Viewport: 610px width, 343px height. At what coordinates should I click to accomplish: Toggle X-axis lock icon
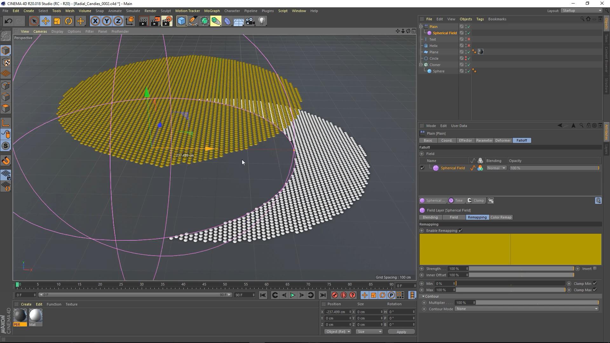click(95, 21)
